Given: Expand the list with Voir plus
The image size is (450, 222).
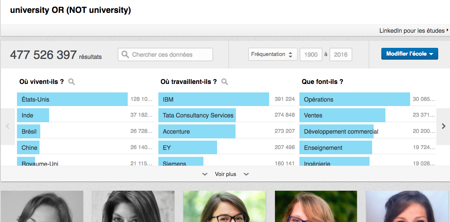Looking at the screenshot, I should click(x=226, y=174).
